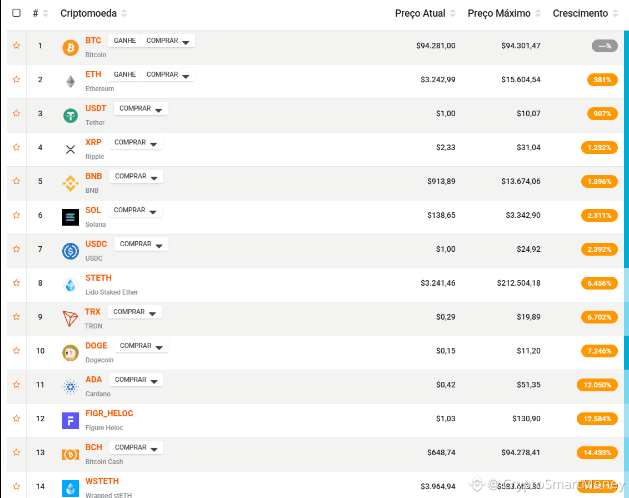Screen dimensions: 629x498
Task: Open the BTC Comprar dropdown
Action: pyautogui.click(x=168, y=41)
